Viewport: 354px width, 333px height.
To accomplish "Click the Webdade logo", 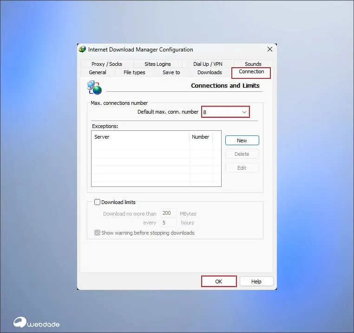I will (x=36, y=323).
